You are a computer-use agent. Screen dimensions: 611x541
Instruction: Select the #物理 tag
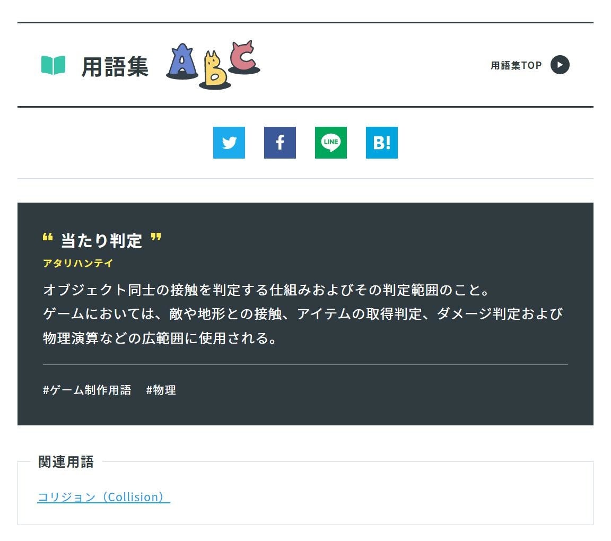[161, 390]
